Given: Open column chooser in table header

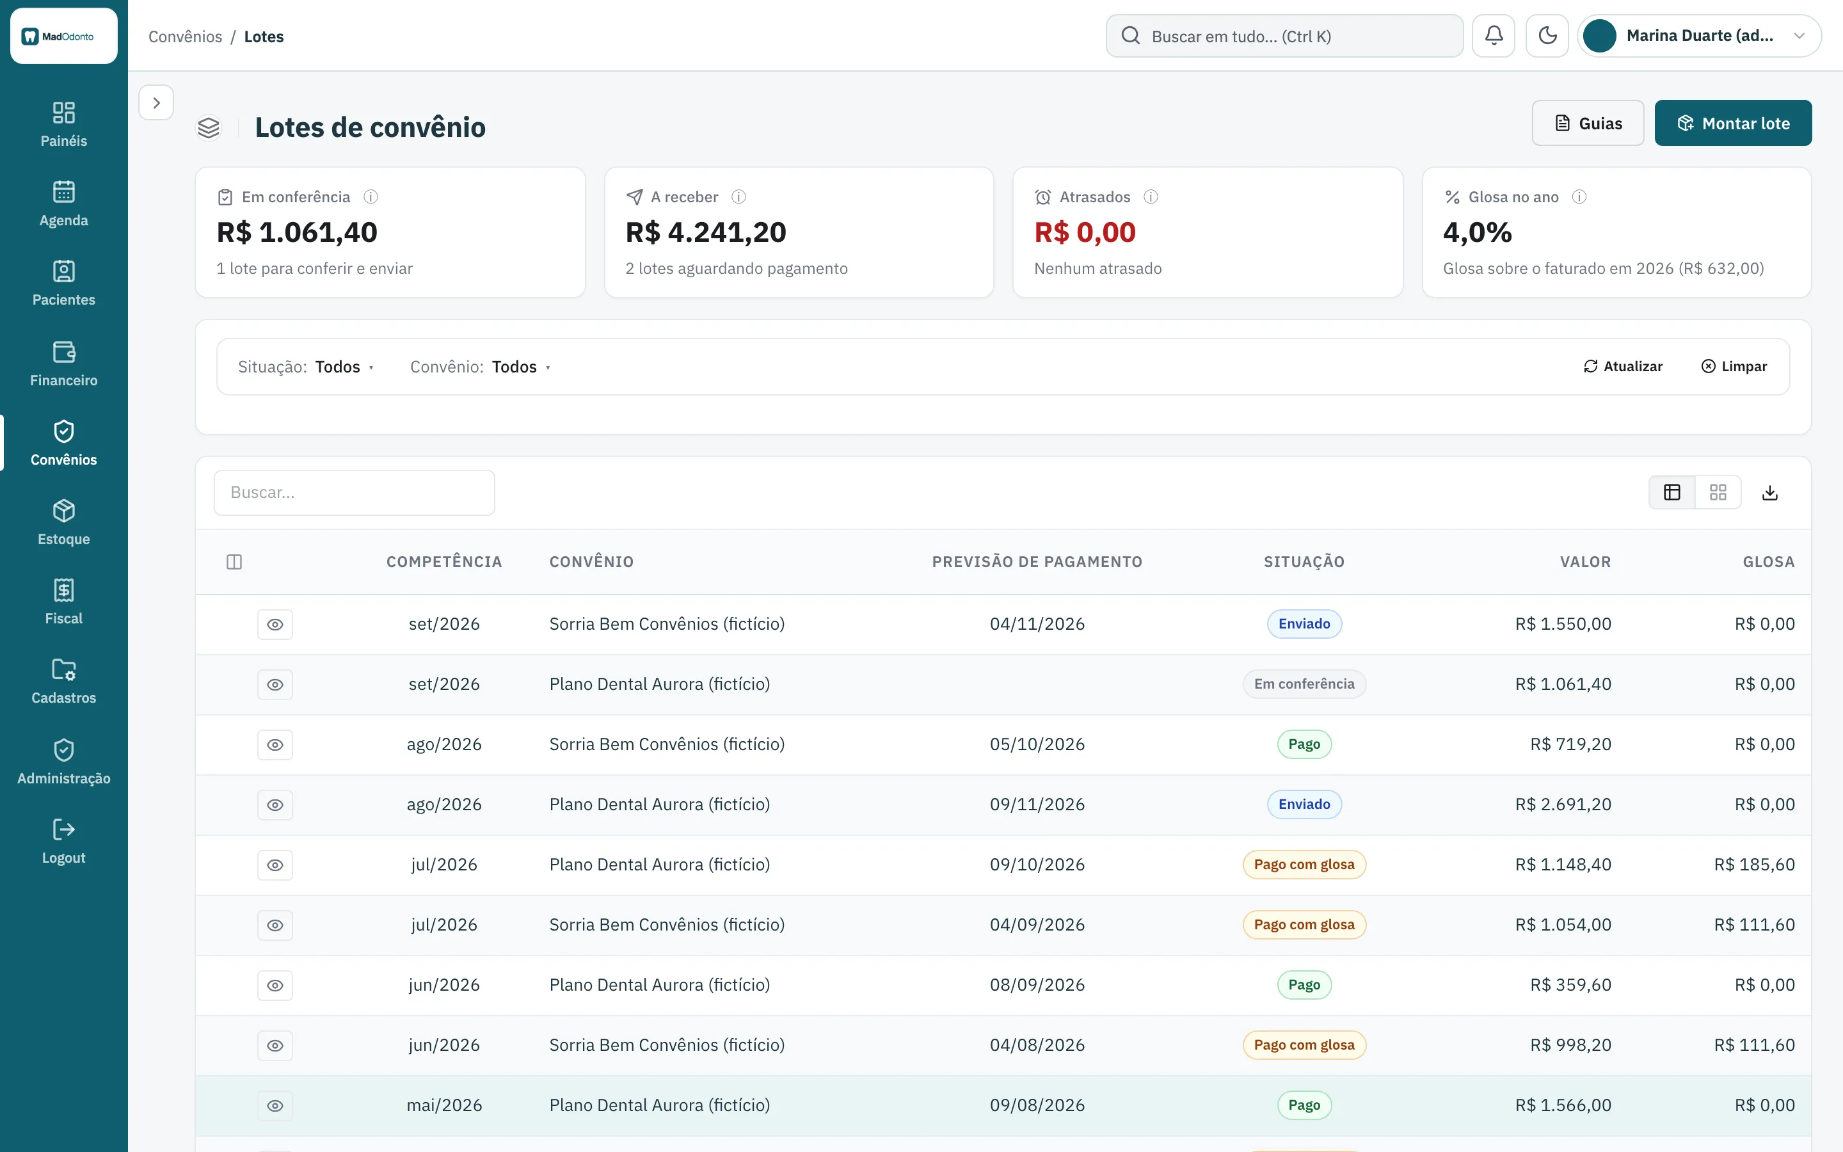Looking at the screenshot, I should pos(235,563).
